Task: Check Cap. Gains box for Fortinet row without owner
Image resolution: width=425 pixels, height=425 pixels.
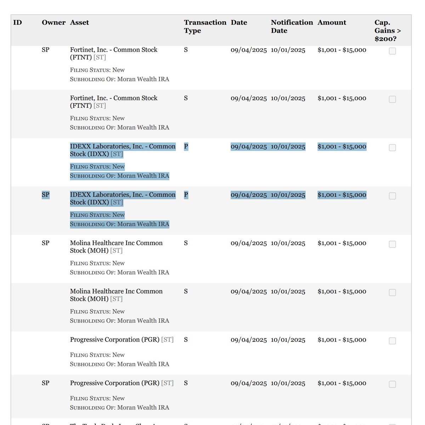Action: click(x=392, y=100)
